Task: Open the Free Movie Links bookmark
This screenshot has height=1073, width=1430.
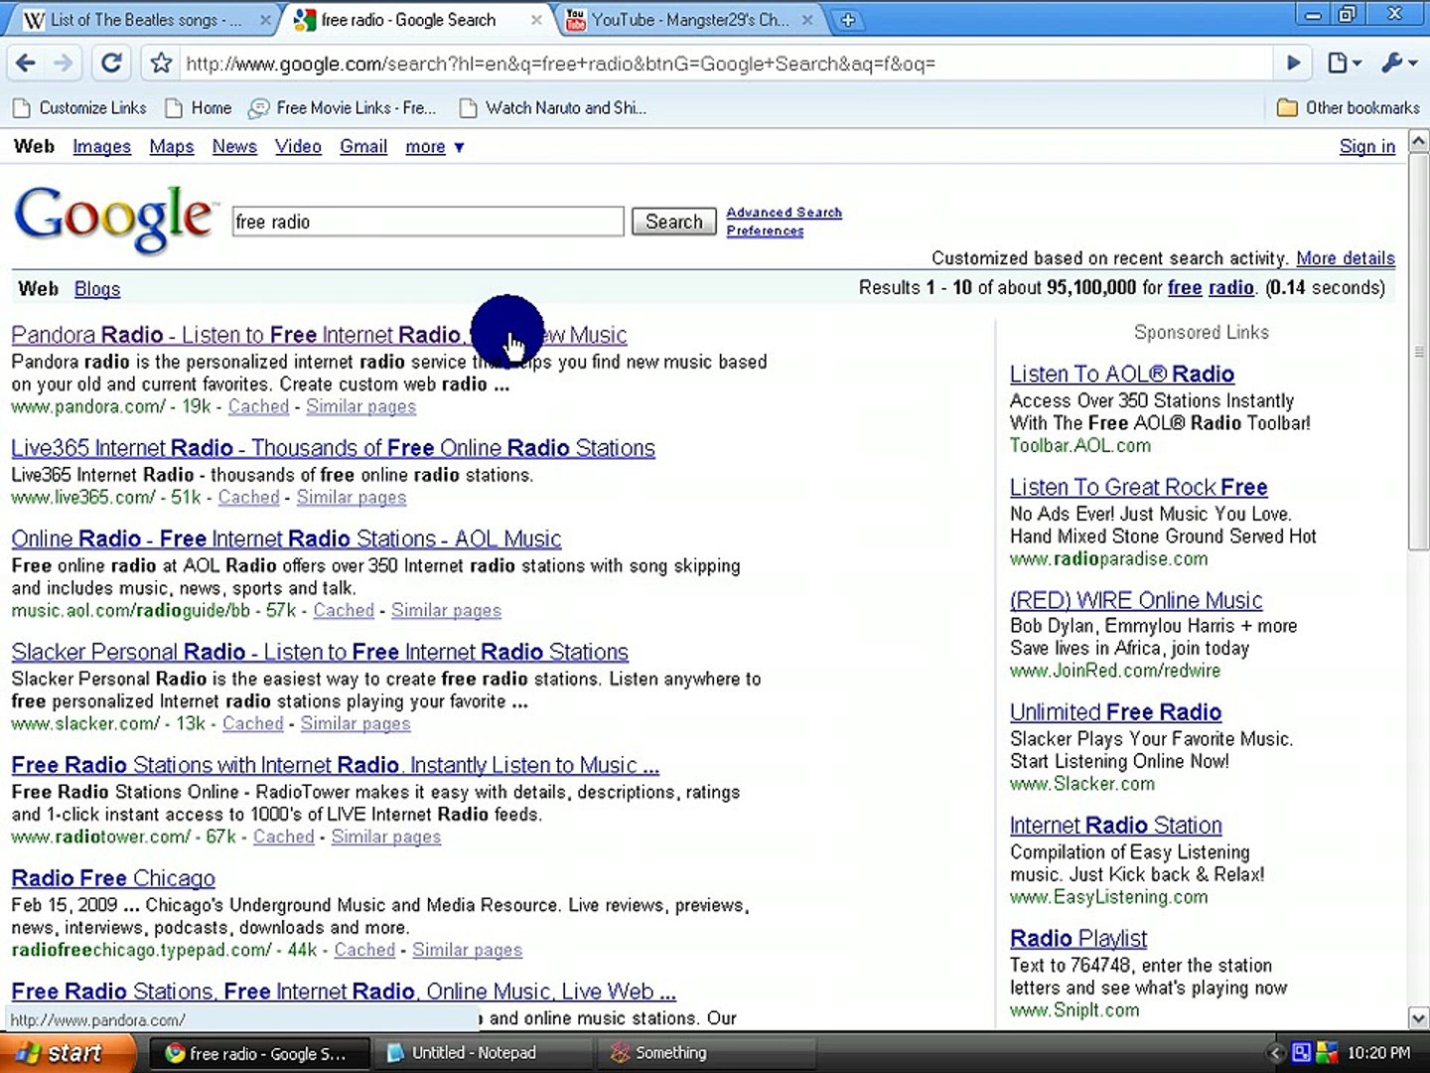Action: pyautogui.click(x=343, y=108)
